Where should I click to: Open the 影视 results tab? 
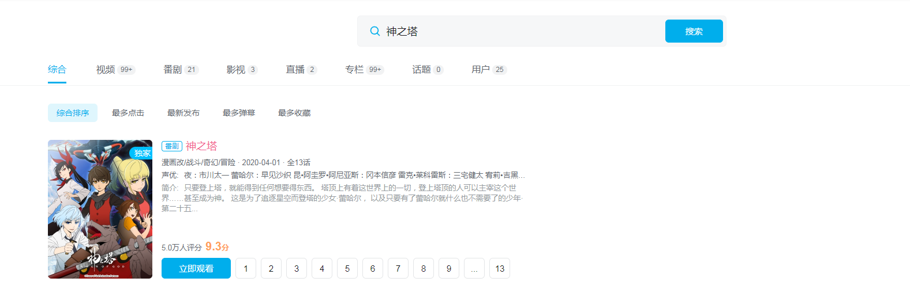coord(242,70)
